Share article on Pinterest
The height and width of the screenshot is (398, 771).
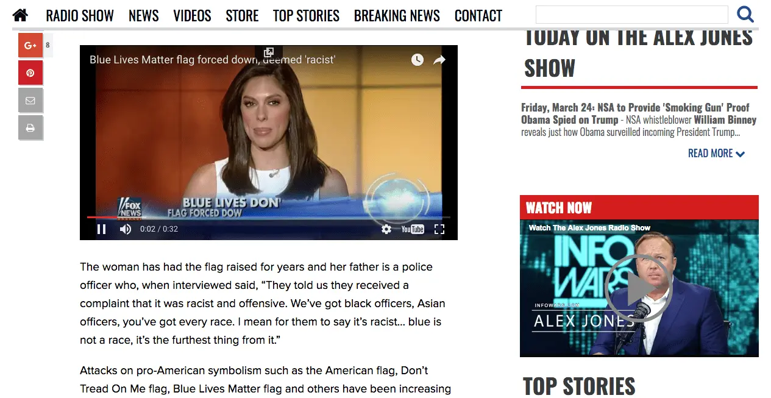tap(30, 73)
